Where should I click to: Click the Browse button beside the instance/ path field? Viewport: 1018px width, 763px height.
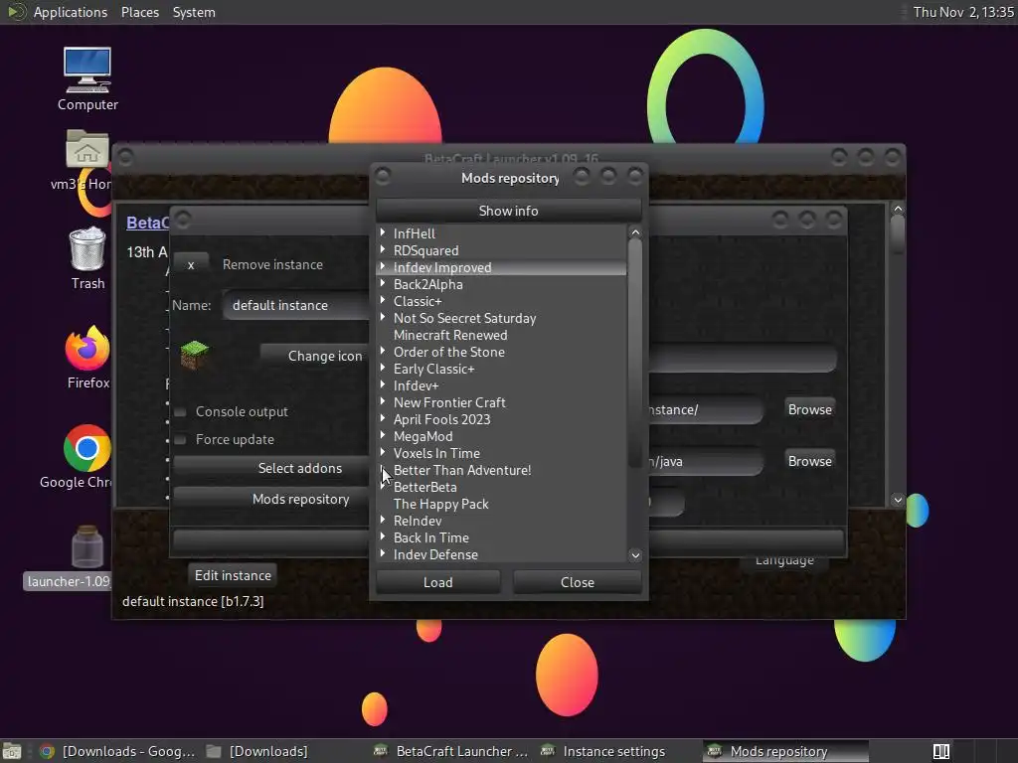pos(809,409)
